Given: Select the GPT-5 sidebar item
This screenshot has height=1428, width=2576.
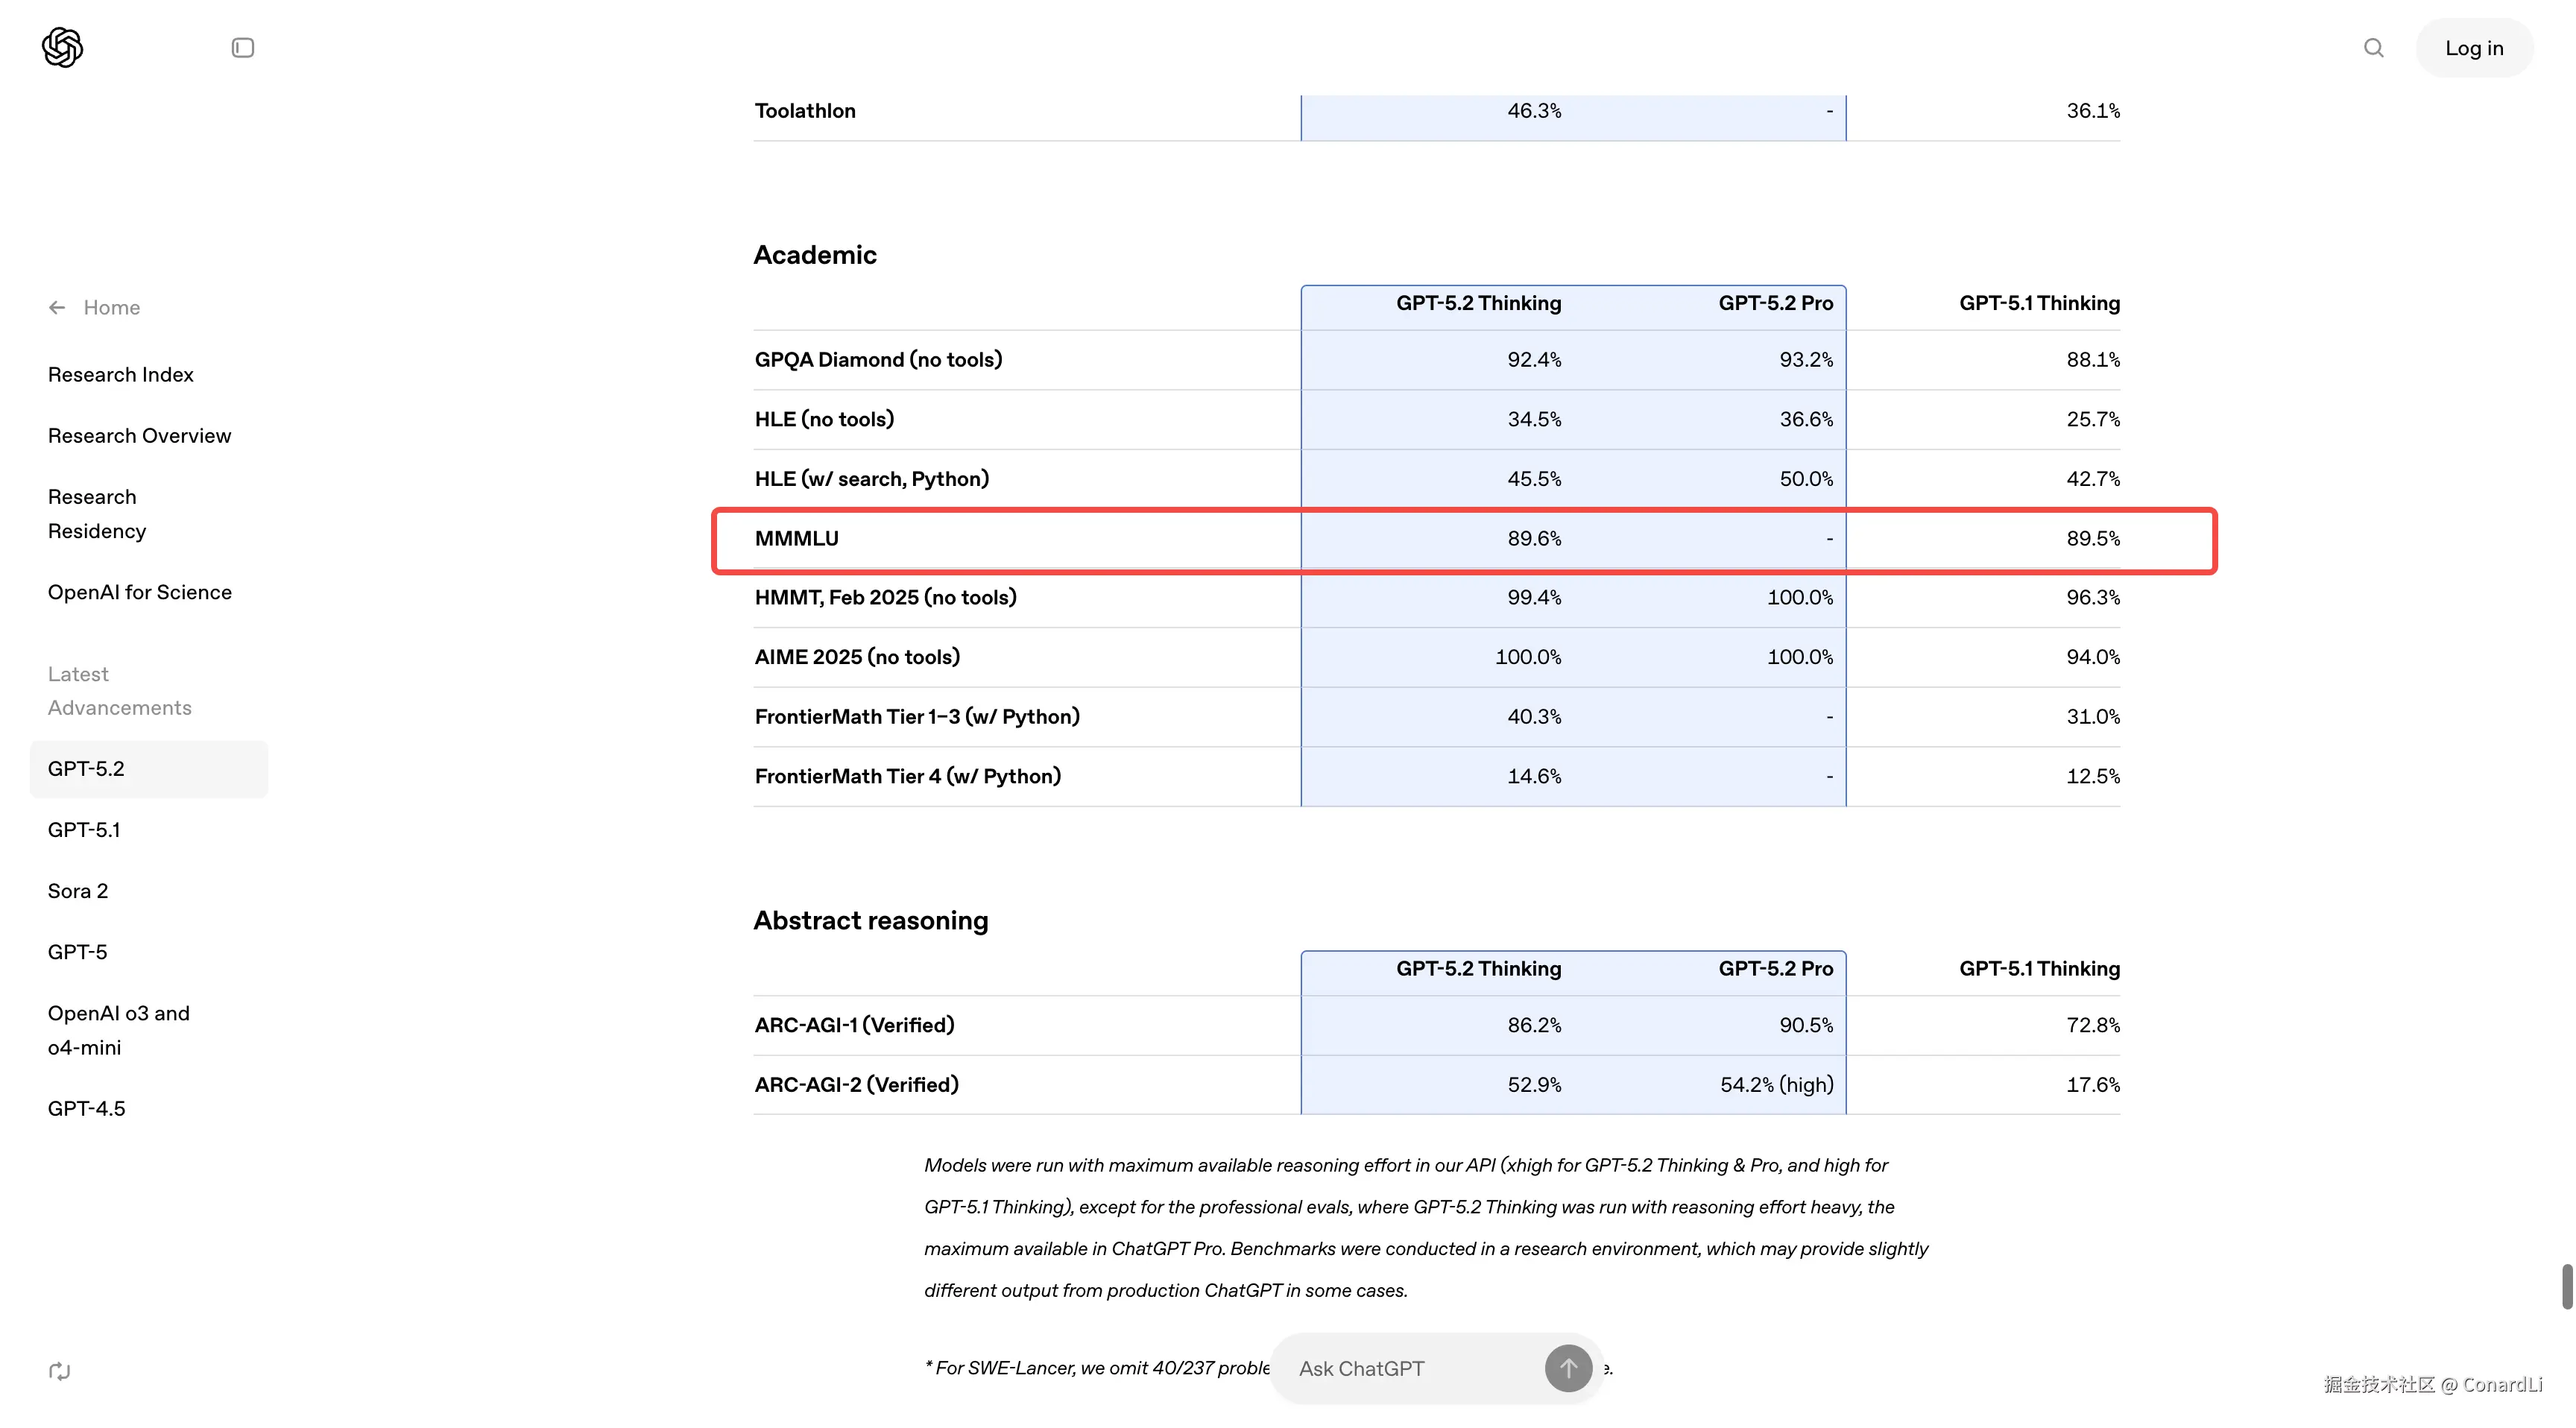Looking at the screenshot, I should 77,951.
